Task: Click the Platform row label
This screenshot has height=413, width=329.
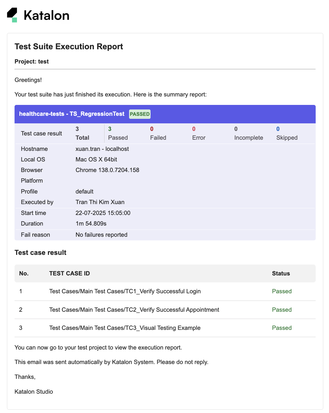Action: coord(32,181)
